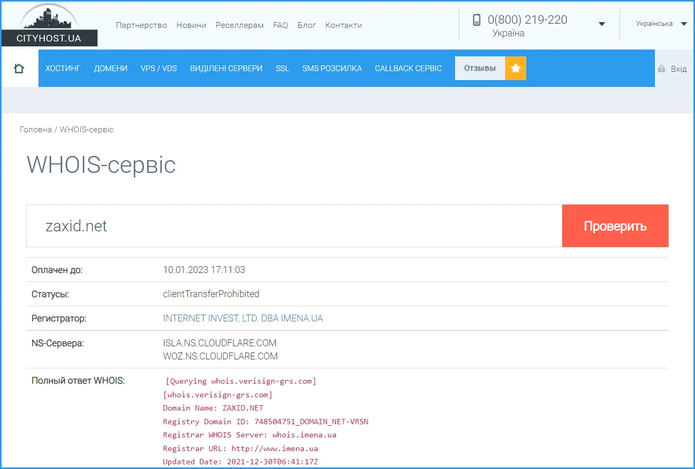The image size is (695, 469).
Task: Go to home via house icon
Action: click(19, 69)
